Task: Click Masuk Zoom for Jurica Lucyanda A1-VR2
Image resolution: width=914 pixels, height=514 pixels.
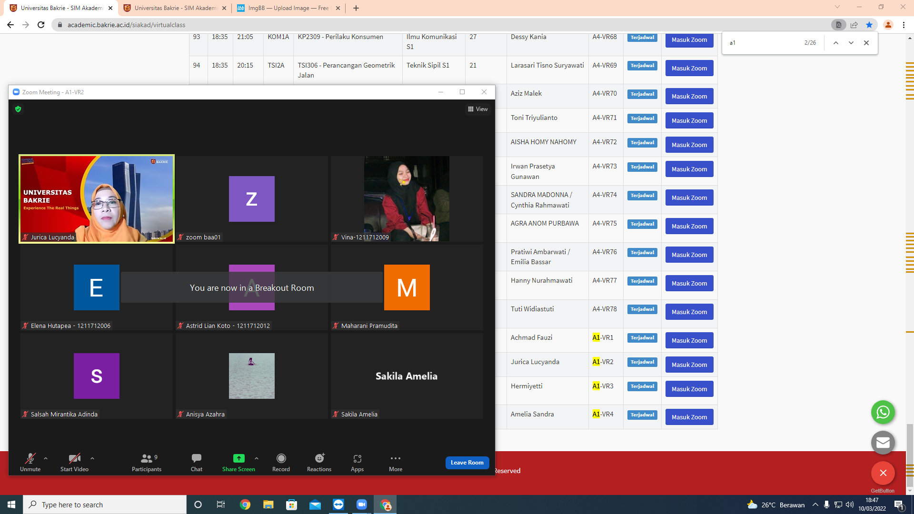Action: 689,365
